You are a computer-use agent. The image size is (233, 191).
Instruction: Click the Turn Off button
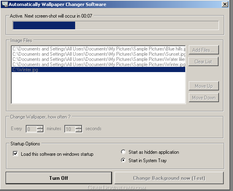click(x=59, y=178)
